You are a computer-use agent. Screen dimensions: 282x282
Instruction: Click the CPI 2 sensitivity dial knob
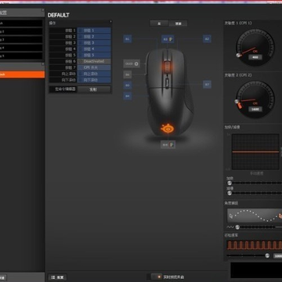click(237, 101)
